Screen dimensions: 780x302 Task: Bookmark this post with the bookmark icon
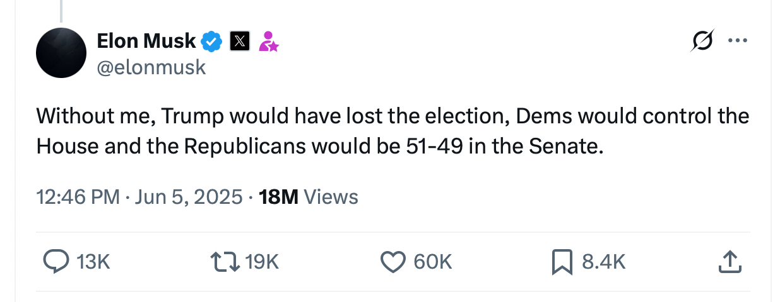click(x=561, y=261)
